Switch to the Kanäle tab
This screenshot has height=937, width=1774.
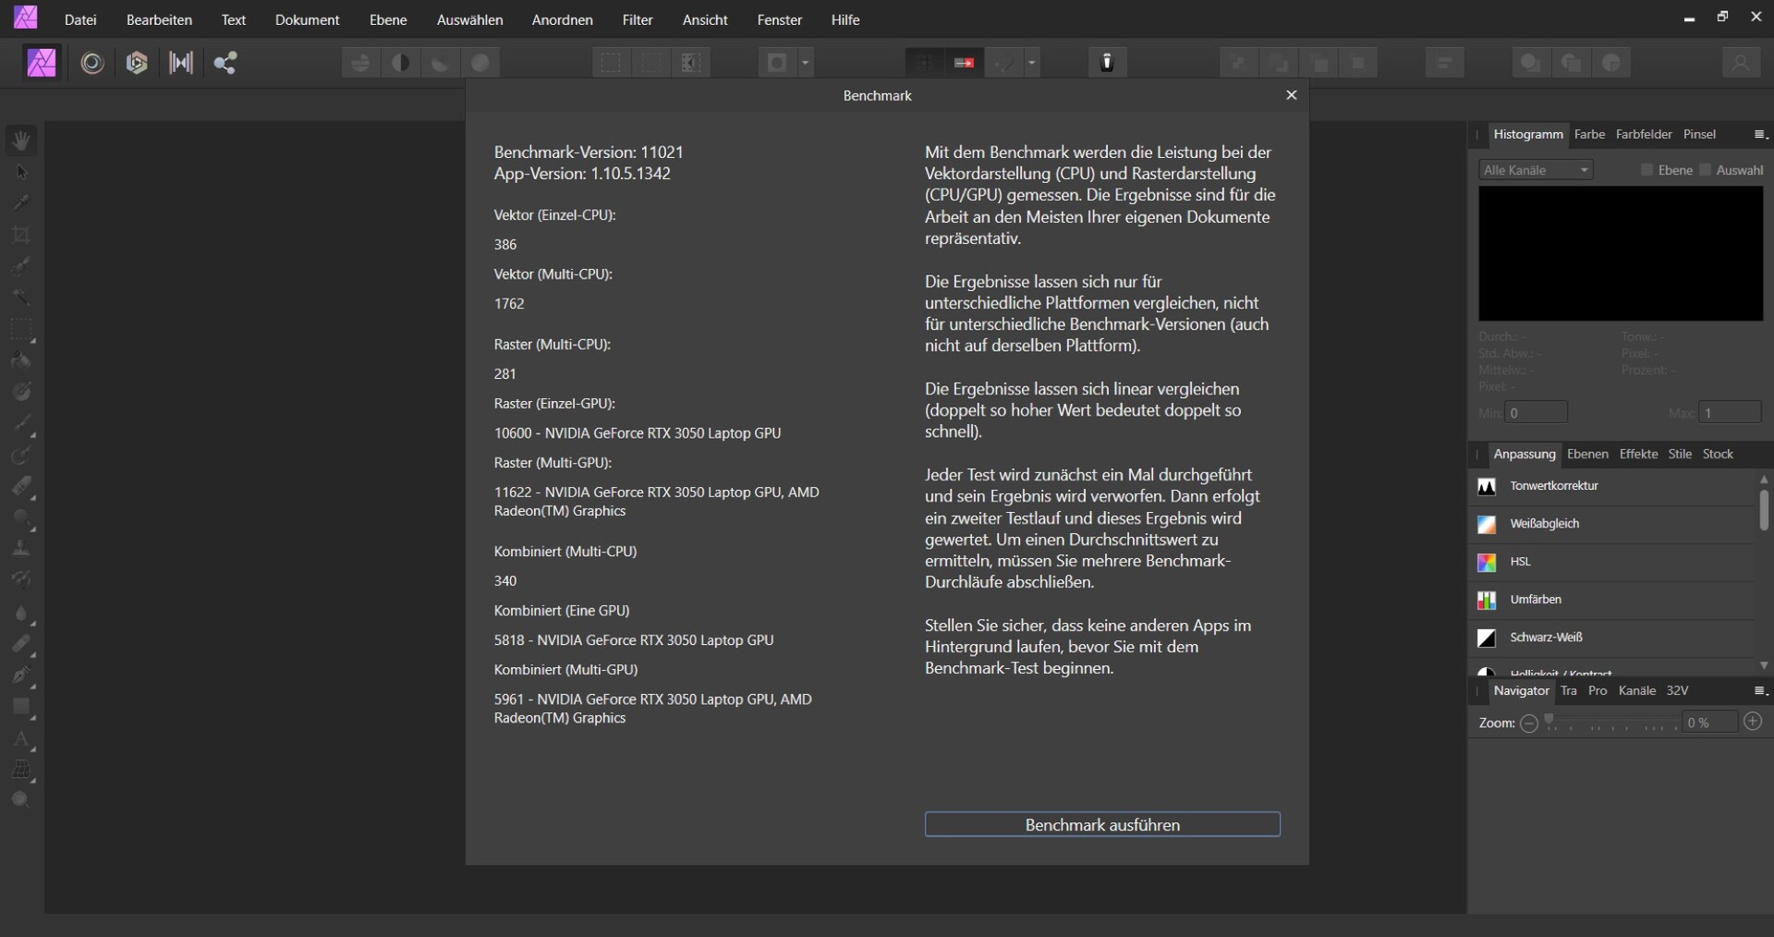tap(1637, 690)
